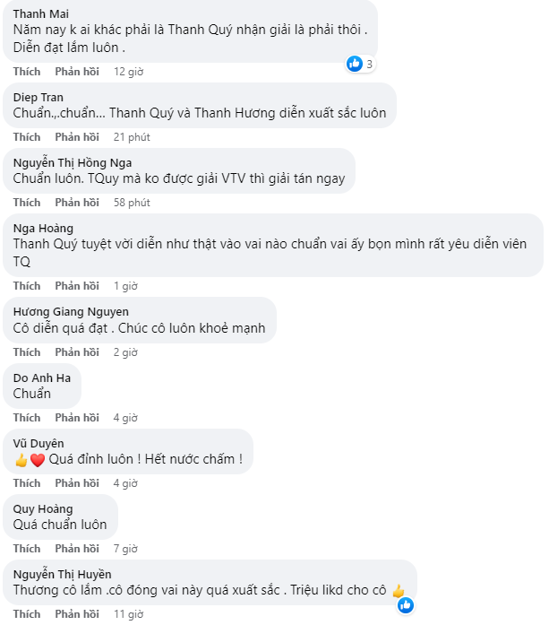
Task: Reply to Nguyễn Thị Hồng Nga's comment
Action: click(77, 203)
